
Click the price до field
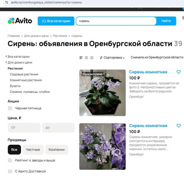click(x=58, y=127)
